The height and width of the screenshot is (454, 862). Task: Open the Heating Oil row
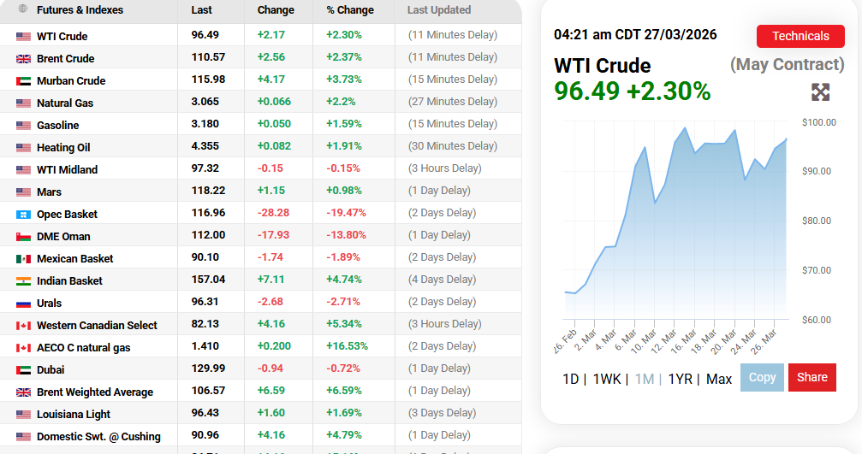click(63, 147)
